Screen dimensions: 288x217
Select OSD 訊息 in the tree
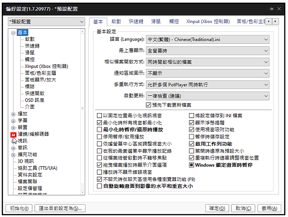[35, 100]
